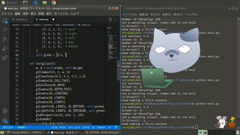Image resolution: width=240 pixels, height=135 pixels.
Task: Switch to the terminal taskbar entry
Action: (x=26, y=132)
